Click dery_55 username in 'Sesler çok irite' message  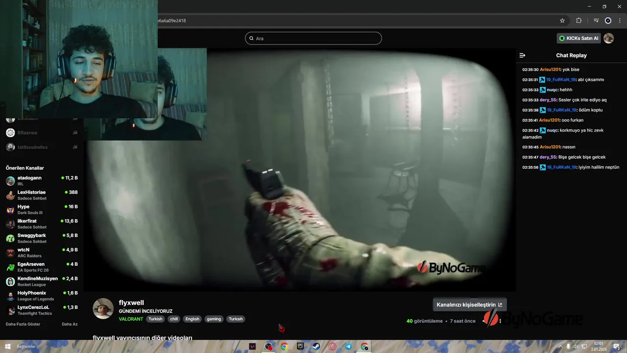(x=548, y=100)
